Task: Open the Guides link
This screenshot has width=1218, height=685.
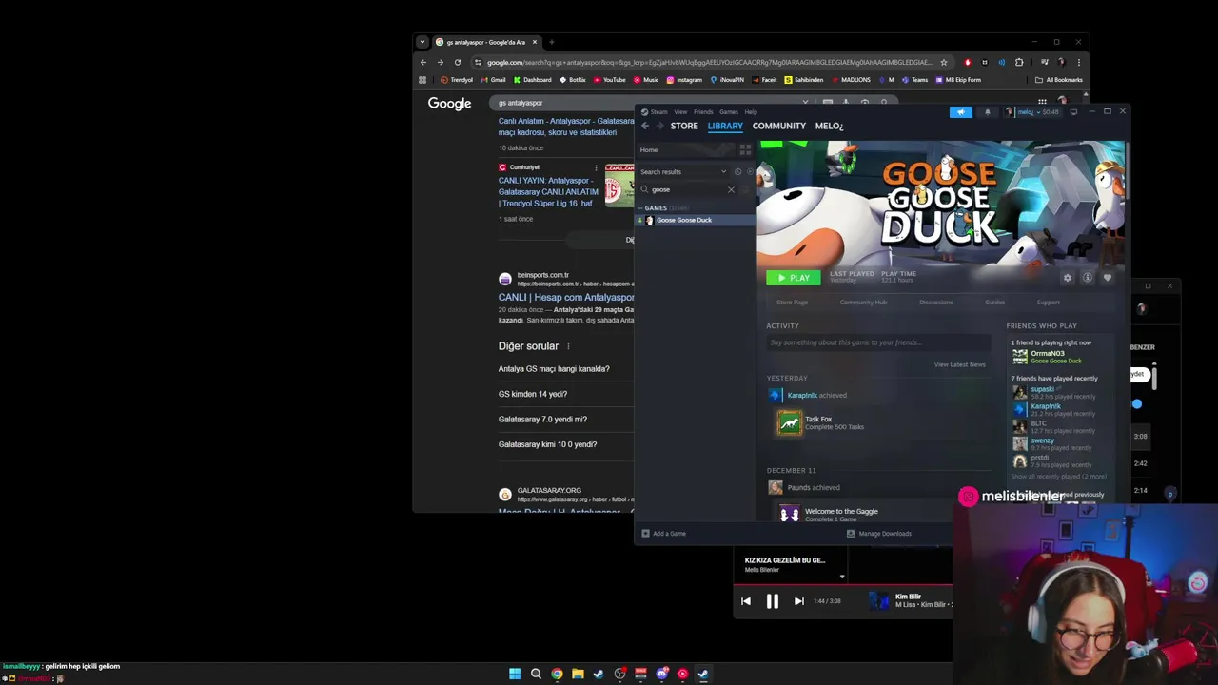Action: pos(994,303)
